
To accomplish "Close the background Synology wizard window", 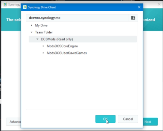I will tap(159, 4).
